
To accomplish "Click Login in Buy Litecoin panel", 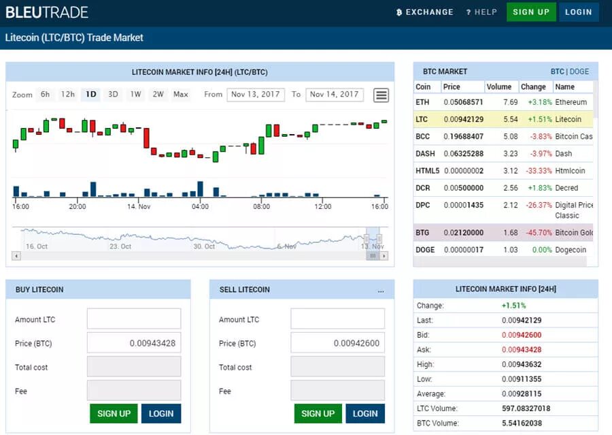I will point(160,413).
